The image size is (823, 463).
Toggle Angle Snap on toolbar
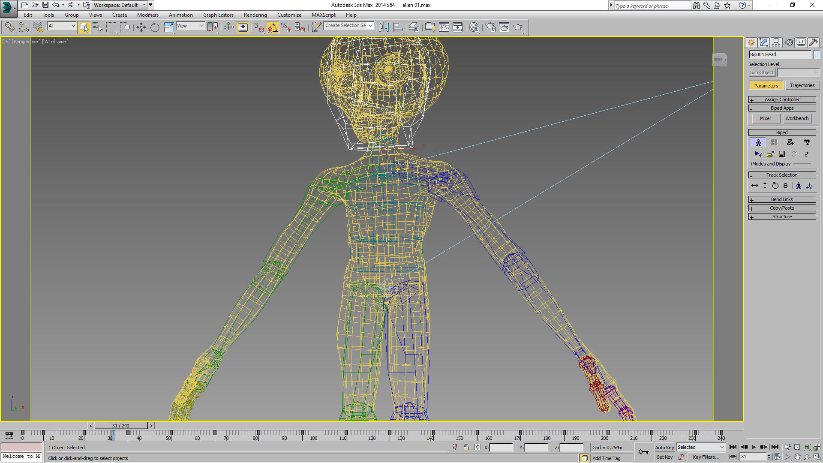tap(272, 27)
